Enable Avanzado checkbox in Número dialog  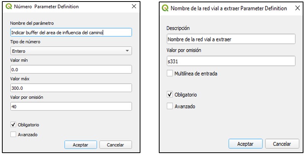pos(13,134)
